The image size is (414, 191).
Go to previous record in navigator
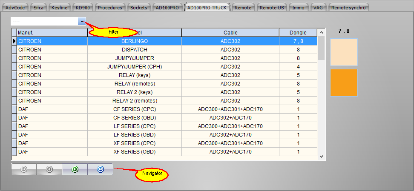coord(49,169)
